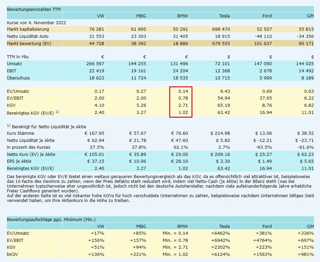This screenshot has height=262, width=320.
Task: Click VW bKGV premium +136%
Action: click(x=96, y=254)
